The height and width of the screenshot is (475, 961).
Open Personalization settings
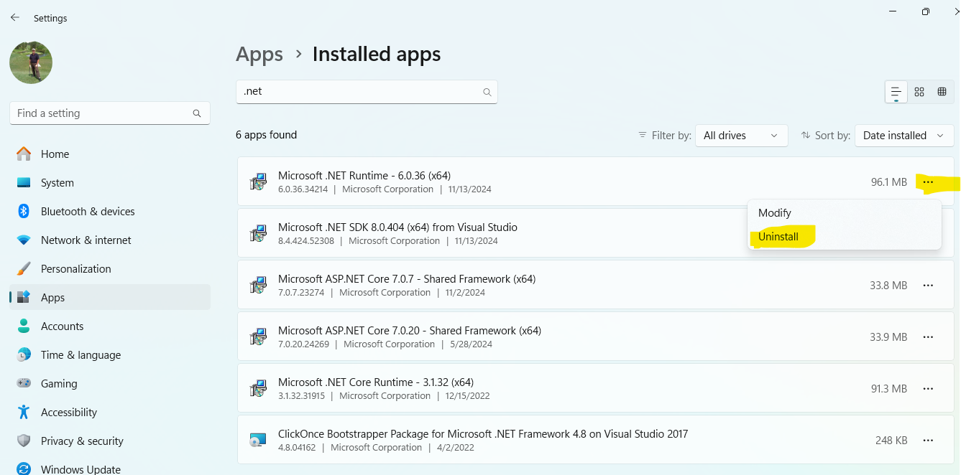point(110,269)
